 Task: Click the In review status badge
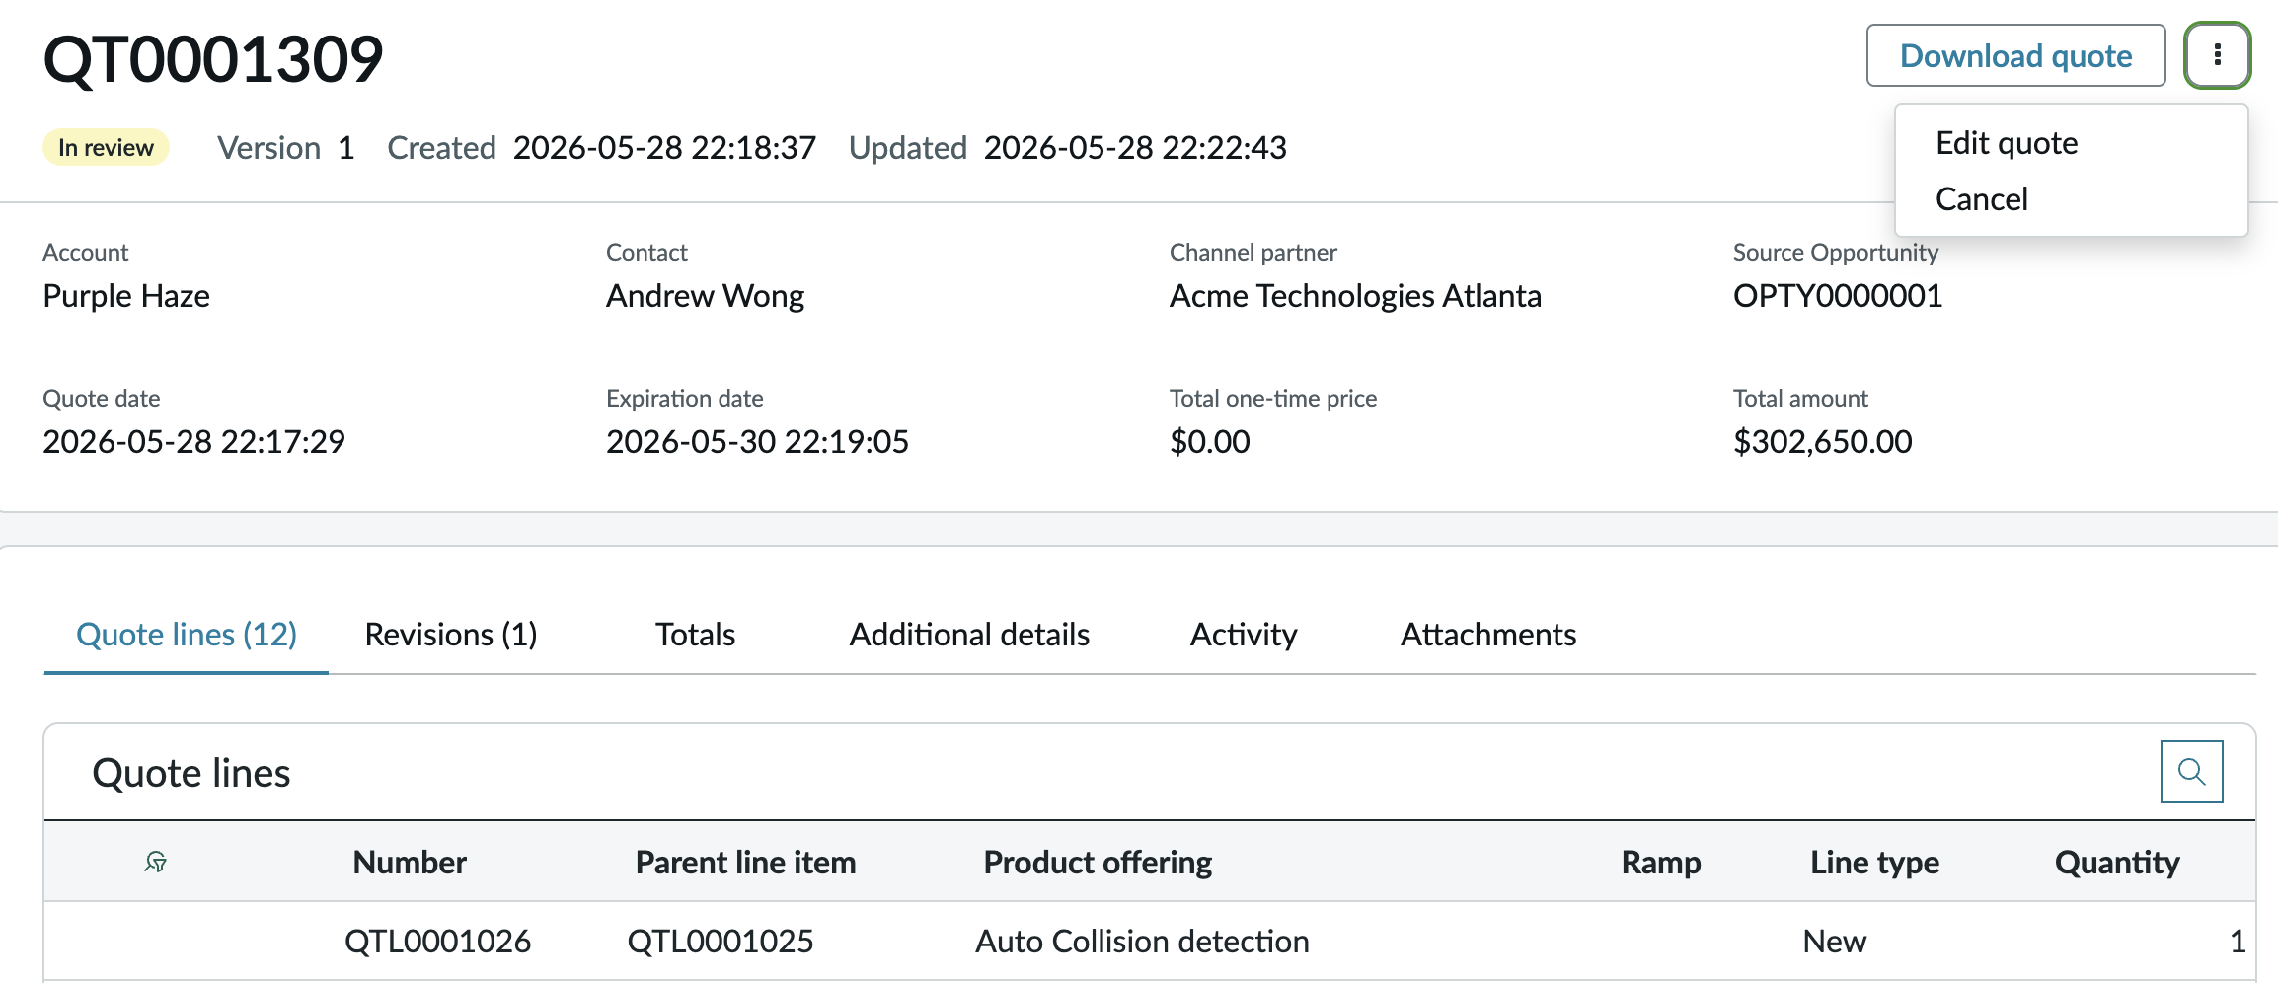[106, 148]
